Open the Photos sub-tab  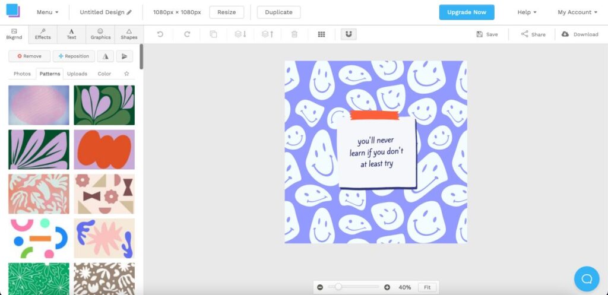point(22,74)
